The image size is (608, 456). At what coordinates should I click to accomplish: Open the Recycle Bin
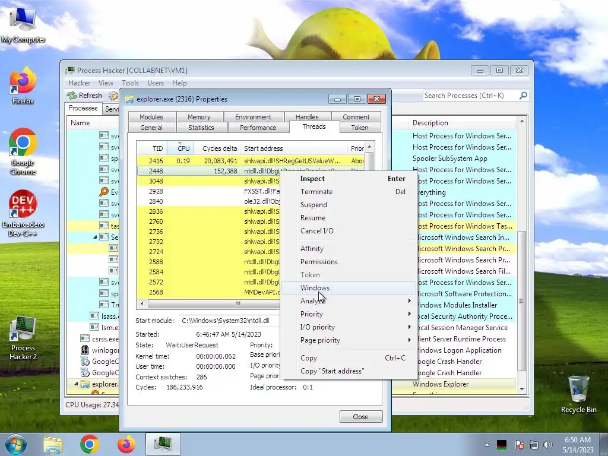(x=578, y=394)
